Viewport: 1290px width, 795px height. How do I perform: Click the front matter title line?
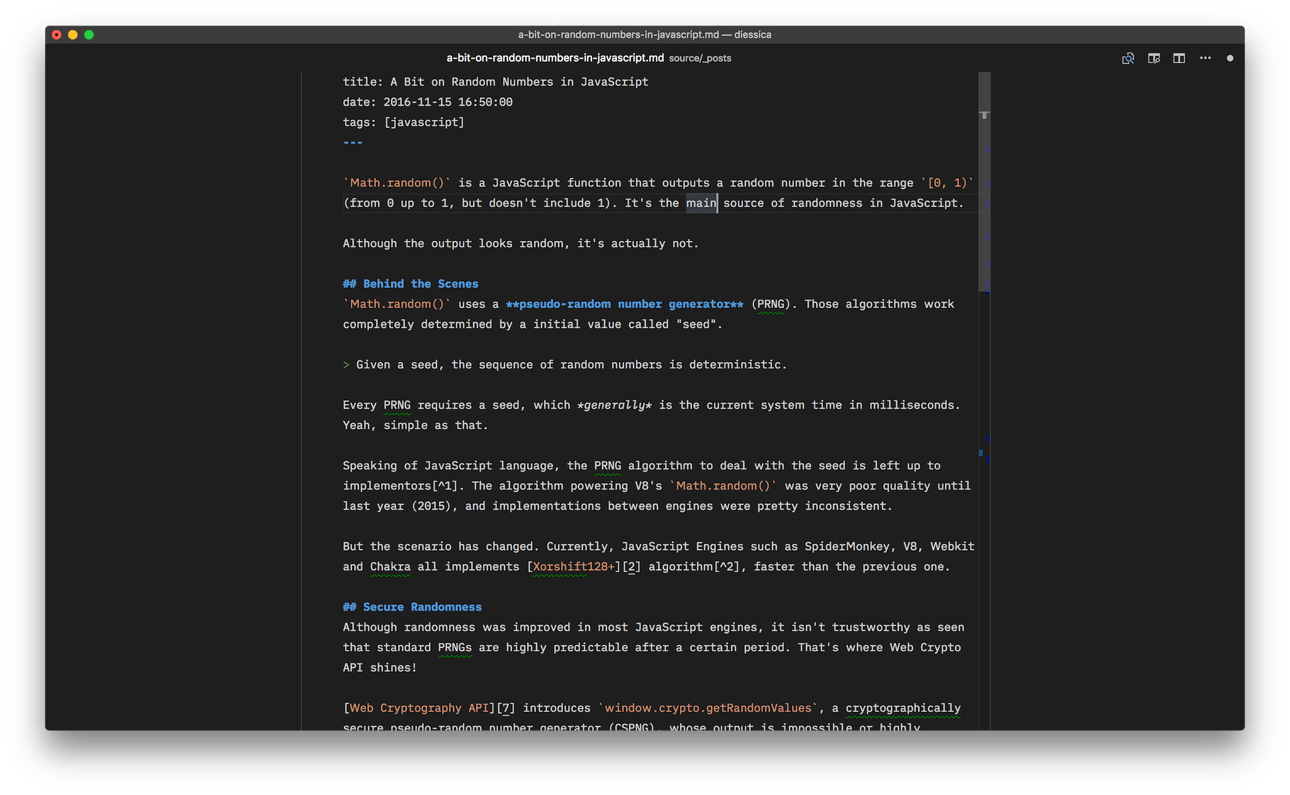(x=495, y=82)
